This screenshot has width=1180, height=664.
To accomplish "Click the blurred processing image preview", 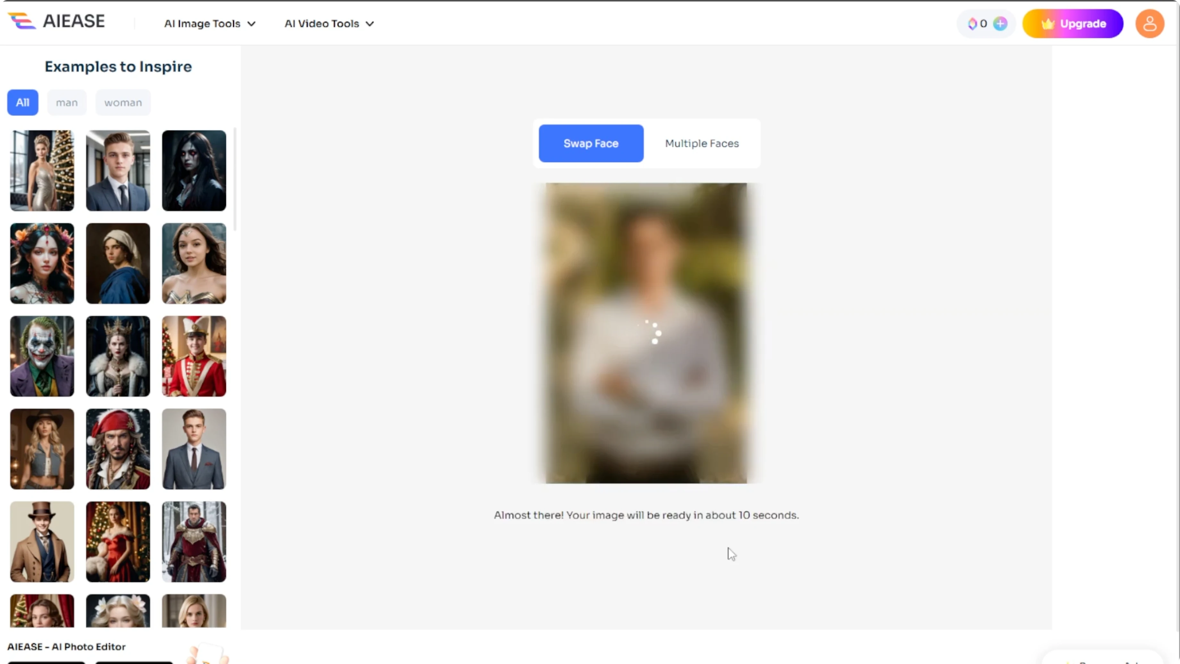I will pos(646,333).
